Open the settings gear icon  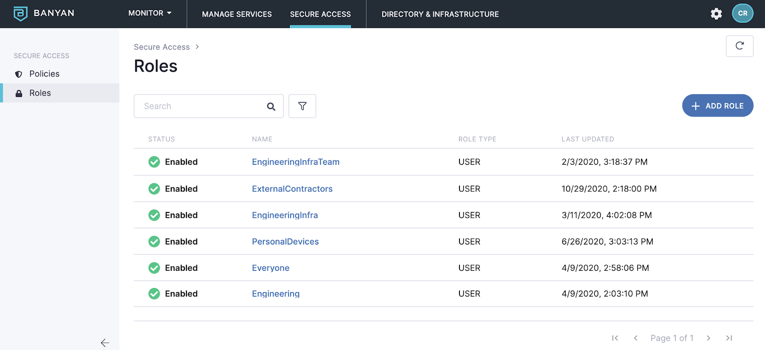pos(716,14)
